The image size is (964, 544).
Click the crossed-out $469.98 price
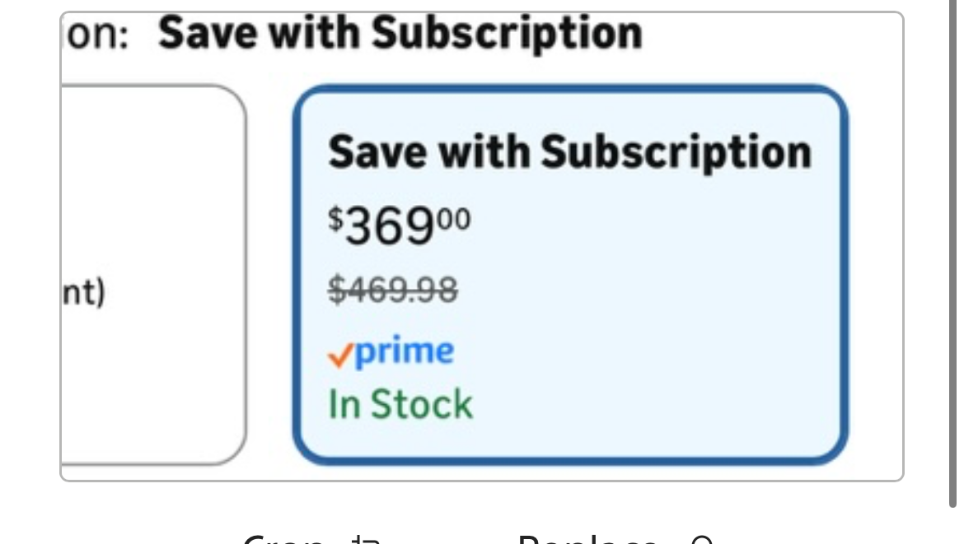pyautogui.click(x=393, y=289)
